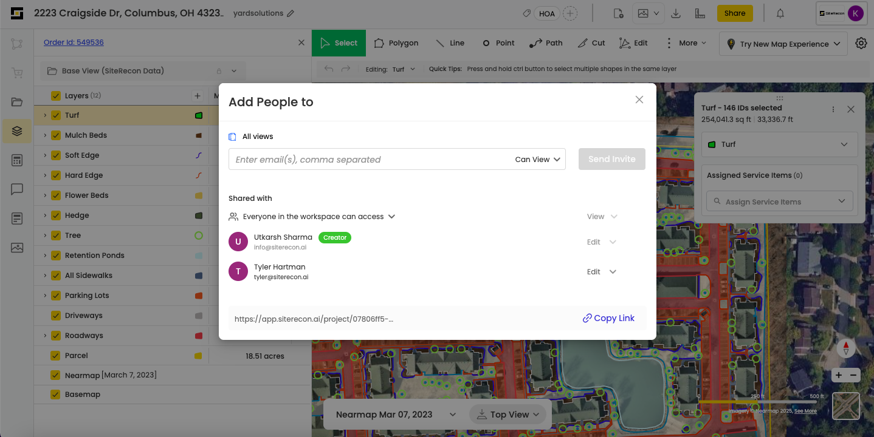The width and height of the screenshot is (874, 437).
Task: Add a layer with the plus icon
Action: tap(198, 96)
